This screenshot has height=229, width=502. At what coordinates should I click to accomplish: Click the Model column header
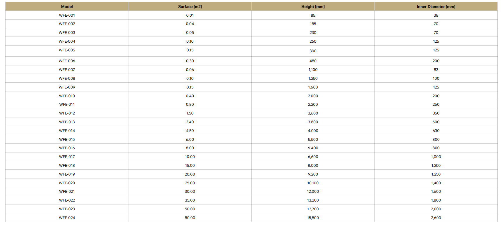coord(67,6)
